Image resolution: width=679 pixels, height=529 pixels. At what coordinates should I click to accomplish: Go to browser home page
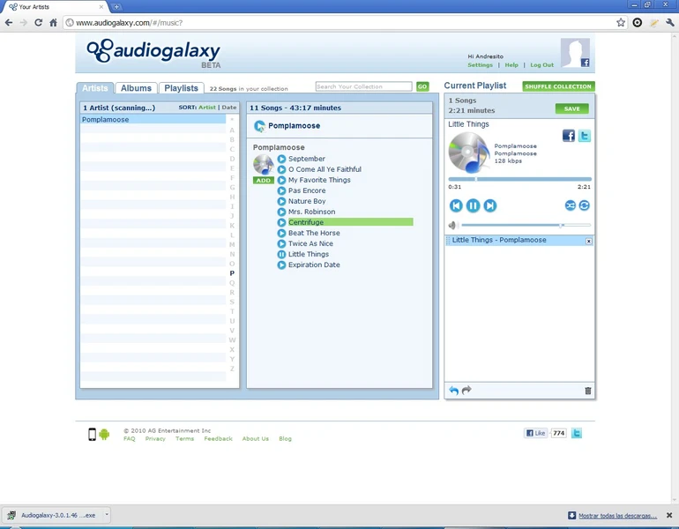[53, 23]
